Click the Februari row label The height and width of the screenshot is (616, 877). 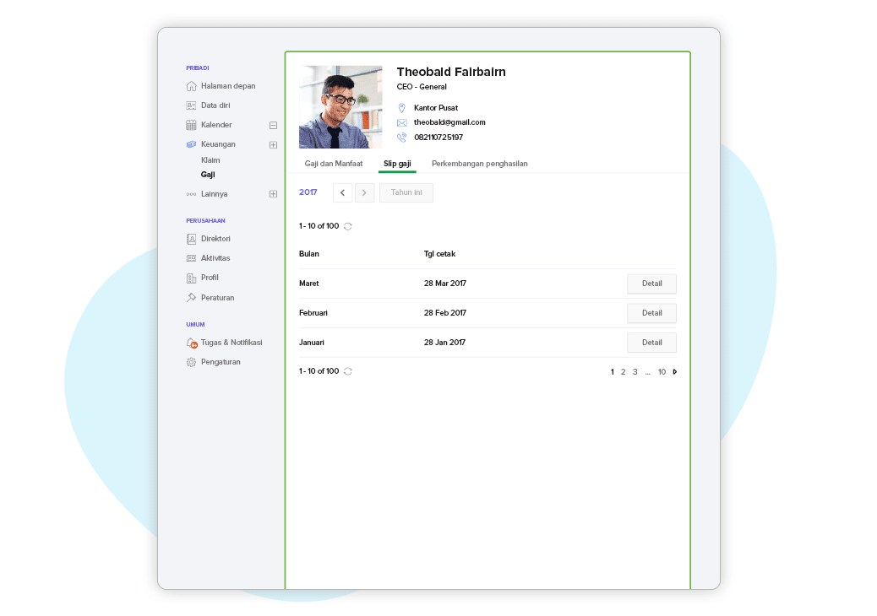pyautogui.click(x=313, y=313)
